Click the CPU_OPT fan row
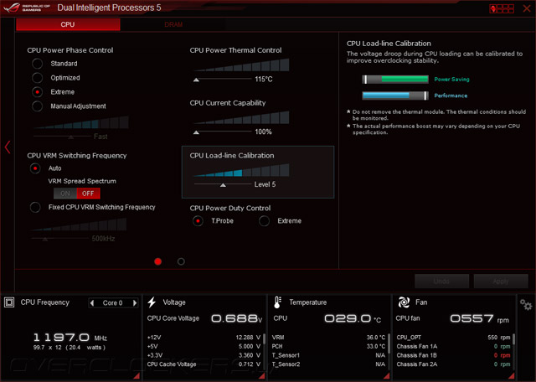Image resolution: width=536 pixels, height=382 pixels. coord(453,338)
